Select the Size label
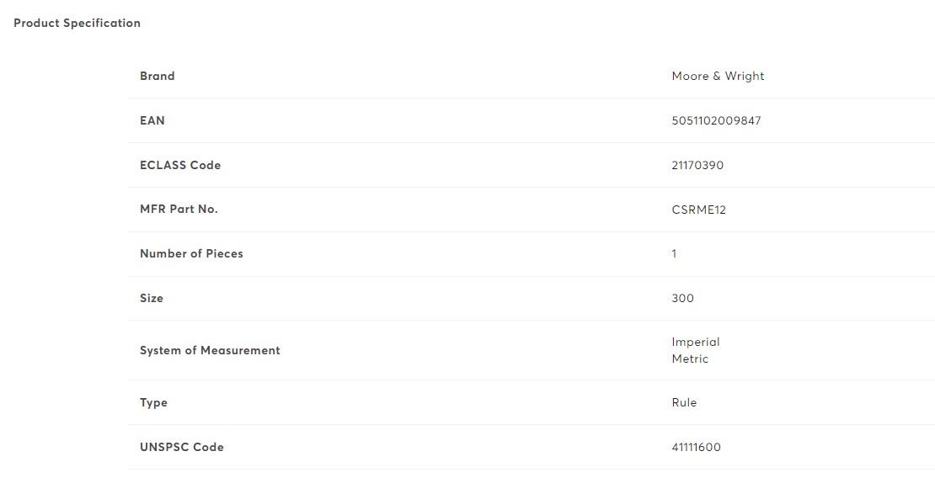This screenshot has height=478, width=935. pyautogui.click(x=152, y=298)
